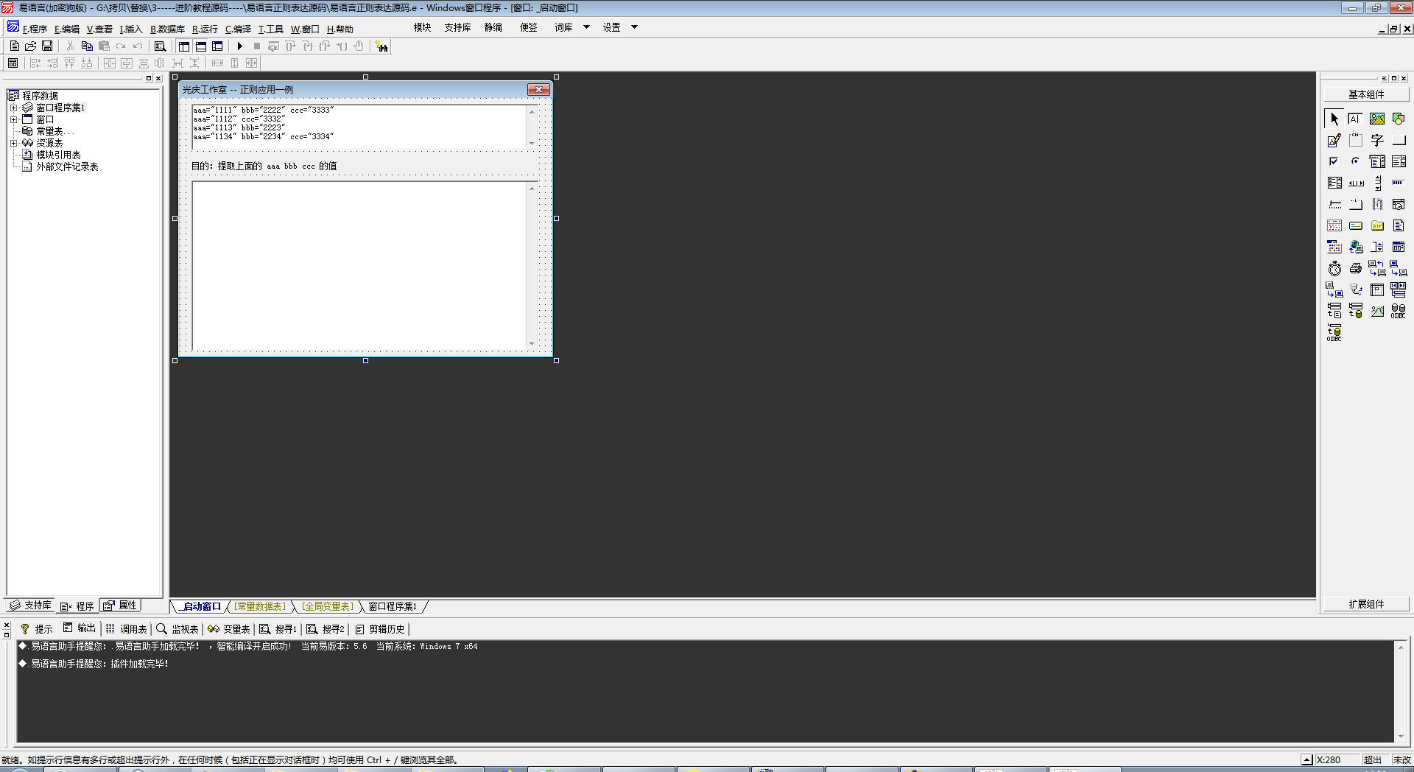
Task: Select the label 字 component icon
Action: click(x=1377, y=140)
